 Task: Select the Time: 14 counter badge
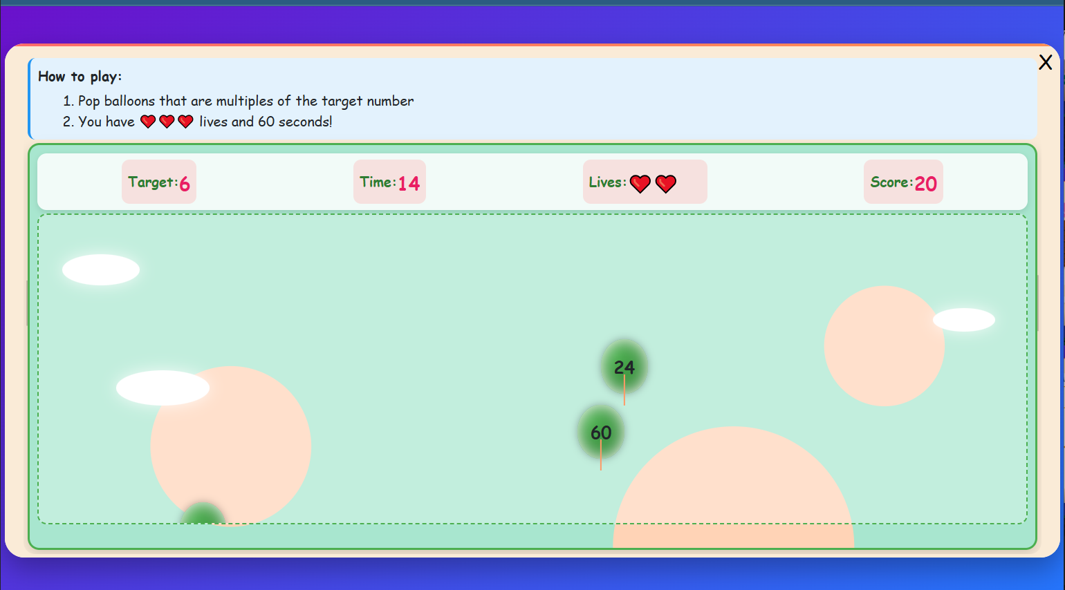pyautogui.click(x=389, y=181)
